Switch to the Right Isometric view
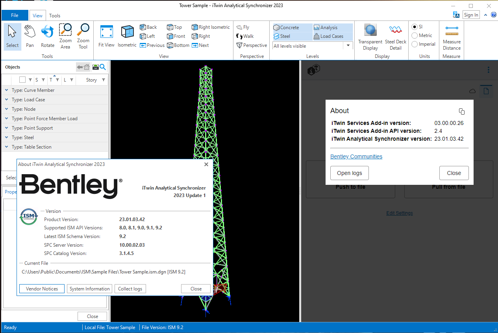498x333 pixels. (x=211, y=27)
